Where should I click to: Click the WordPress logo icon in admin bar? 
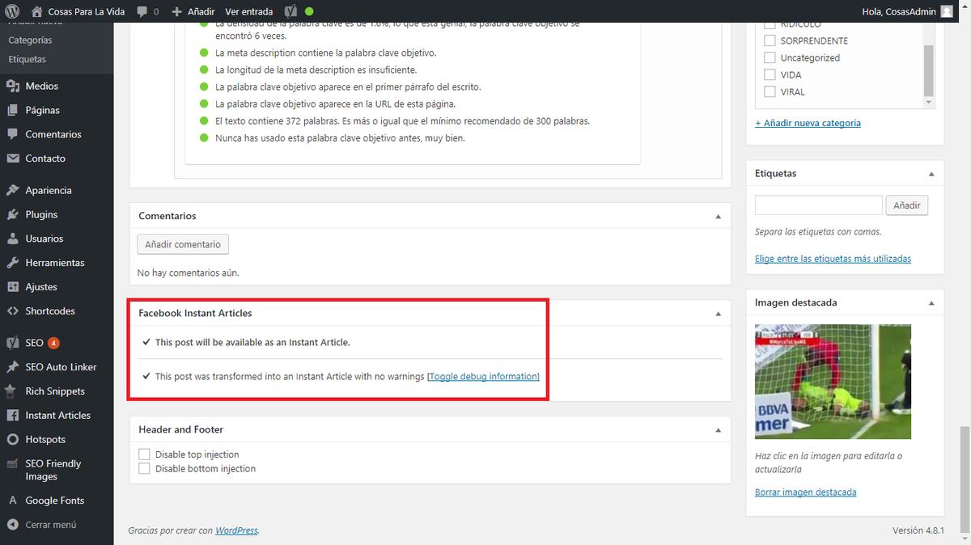coord(12,11)
